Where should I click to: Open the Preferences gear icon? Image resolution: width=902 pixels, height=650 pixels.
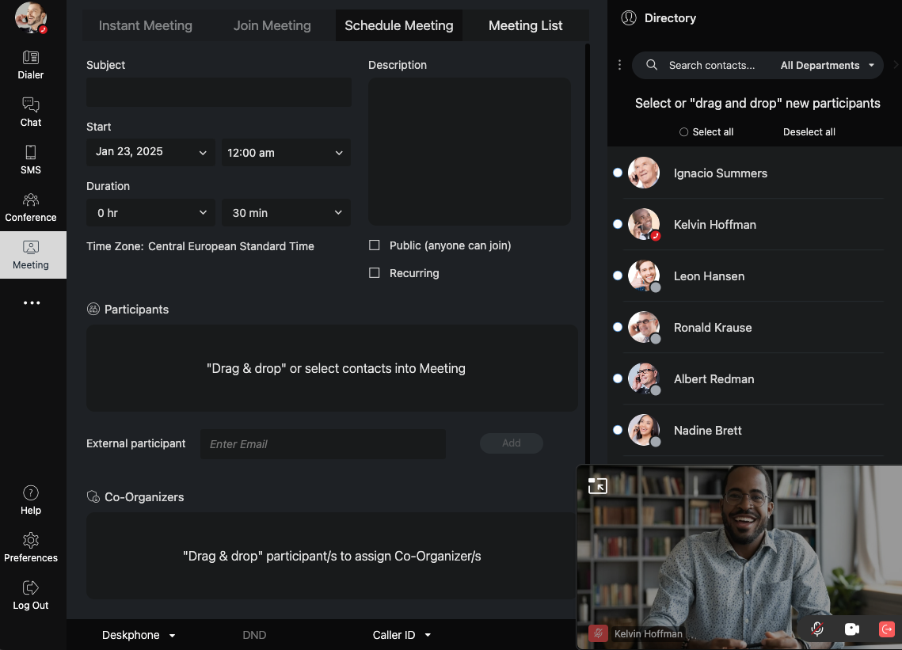[31, 541]
